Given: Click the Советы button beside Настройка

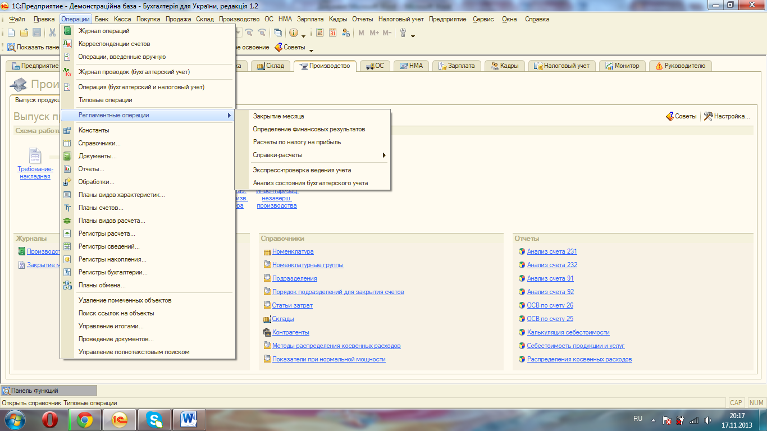Looking at the screenshot, I should click(x=681, y=116).
